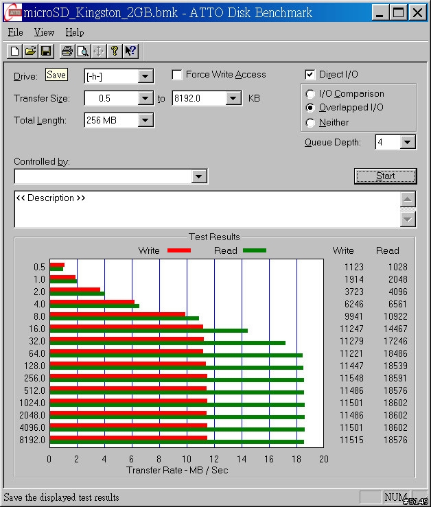Select I/O Comparison radio option

tap(310, 94)
